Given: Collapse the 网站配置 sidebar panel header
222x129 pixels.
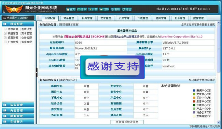Looking at the screenshot, I should click(x=18, y=24).
